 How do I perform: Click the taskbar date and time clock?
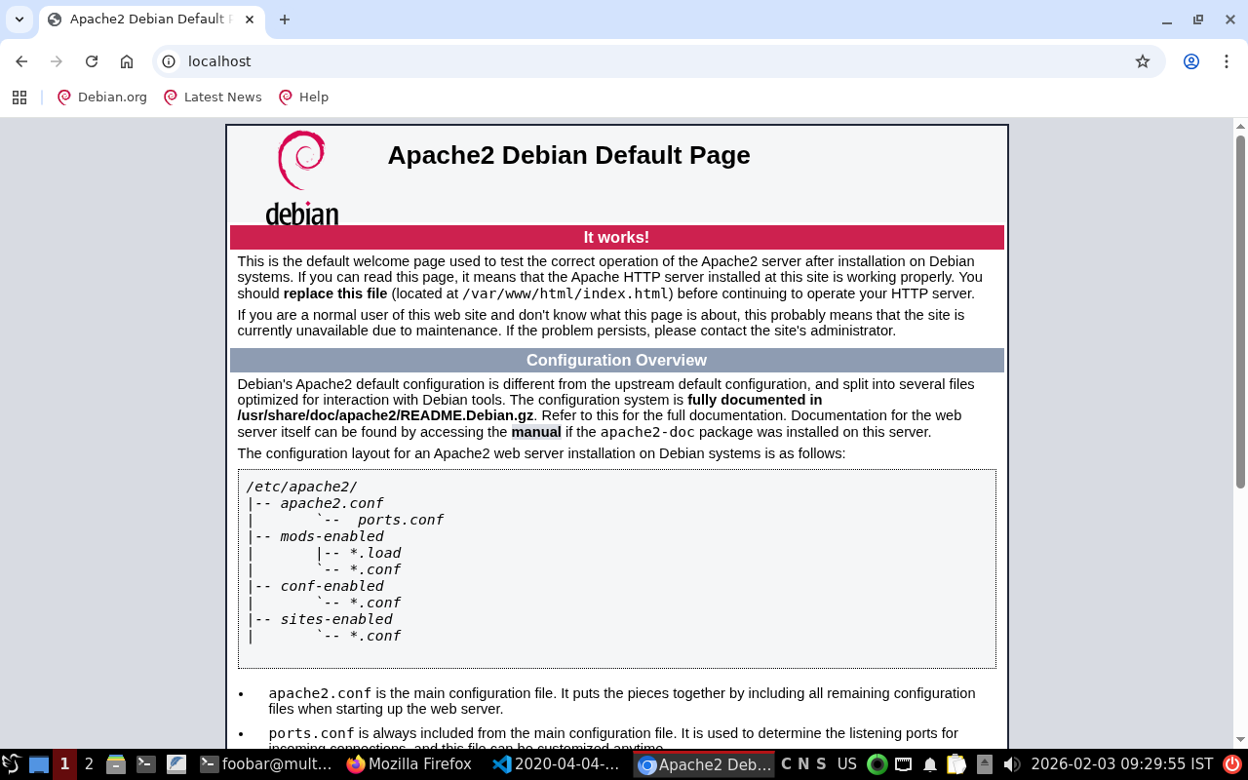(1121, 764)
